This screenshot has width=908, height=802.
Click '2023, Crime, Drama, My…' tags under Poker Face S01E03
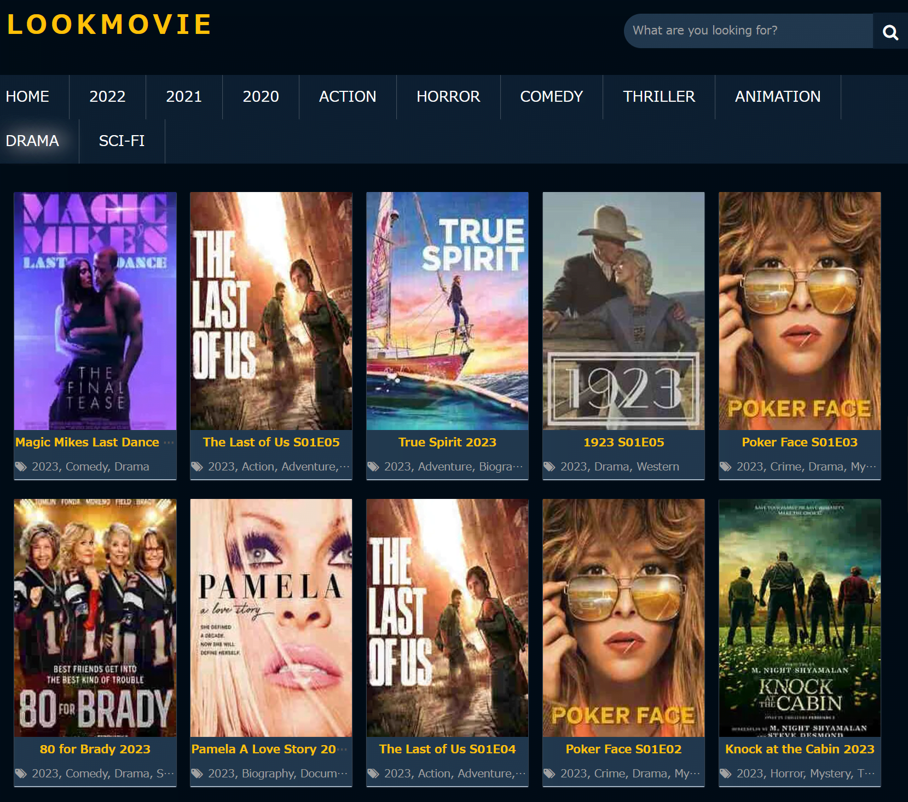[x=806, y=467]
